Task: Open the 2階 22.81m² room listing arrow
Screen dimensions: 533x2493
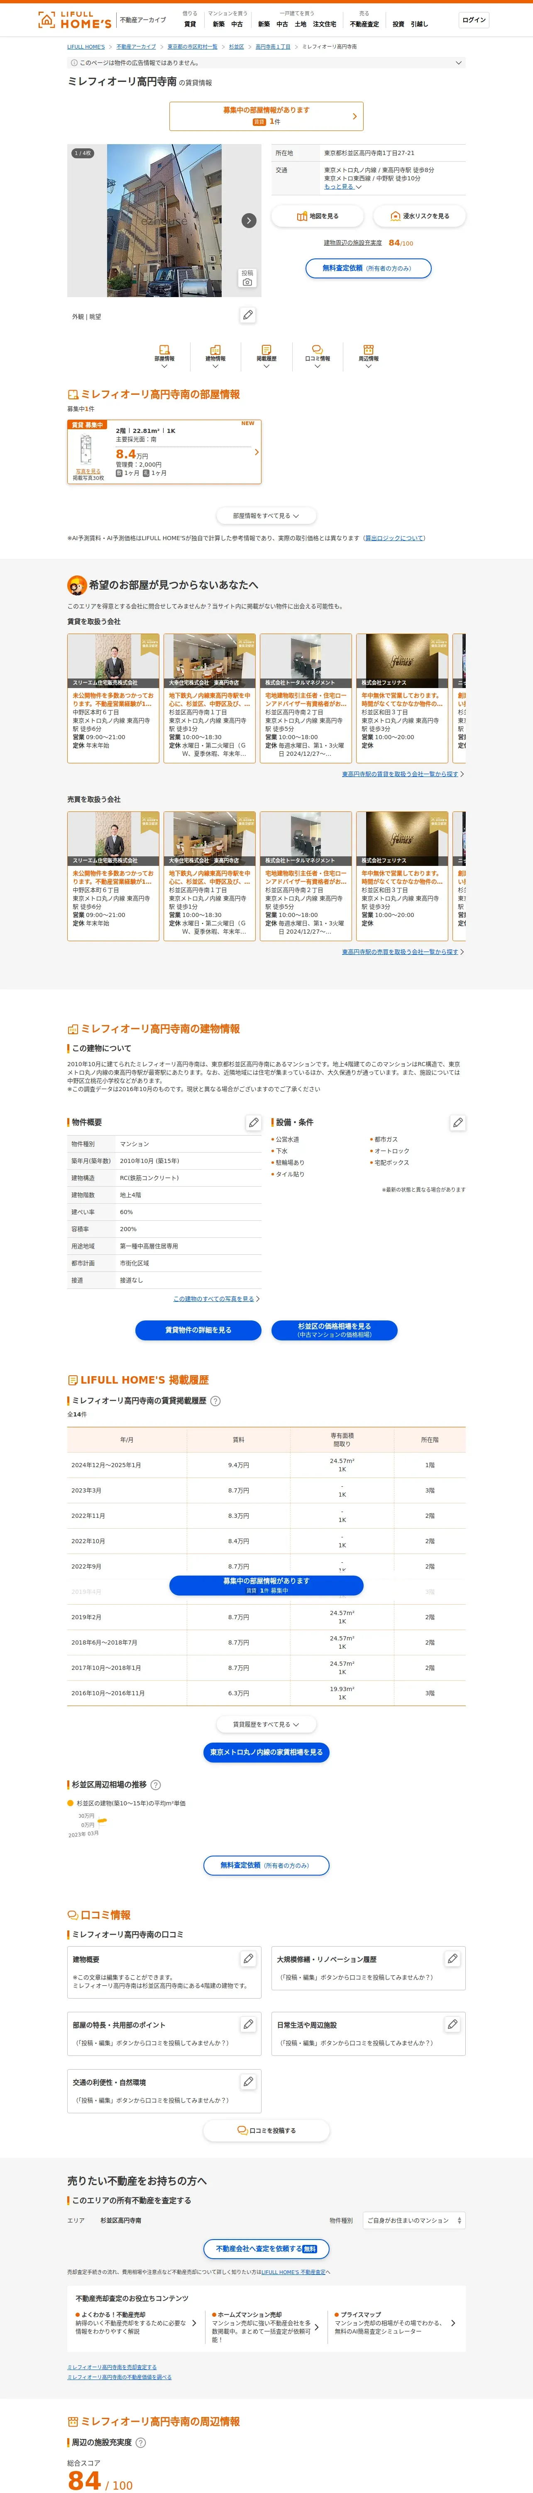Action: (x=257, y=452)
